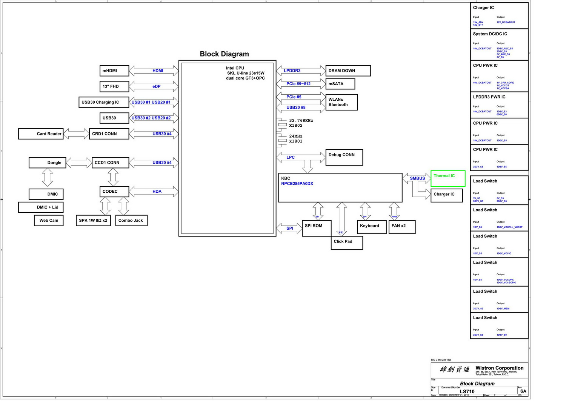569x402 pixels.
Task: Select the Card Reader block
Action: (41, 134)
